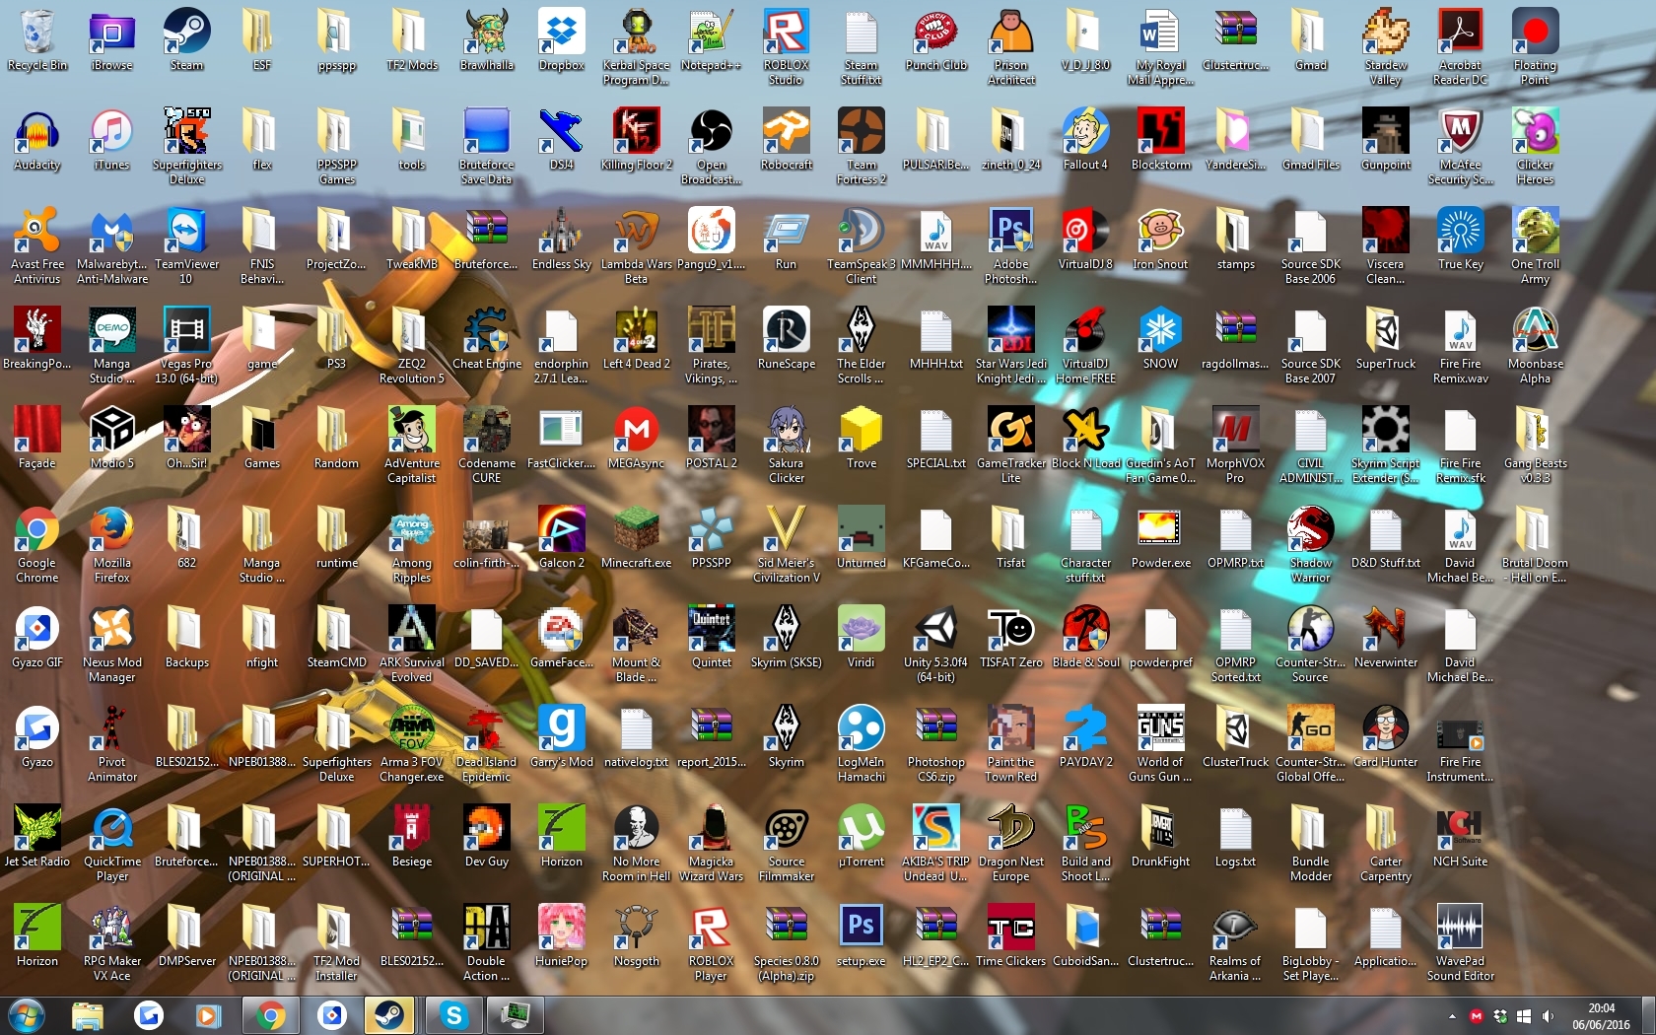The image size is (1656, 1035).
Task: Open the Recycle Bin icon
Action: [37, 40]
